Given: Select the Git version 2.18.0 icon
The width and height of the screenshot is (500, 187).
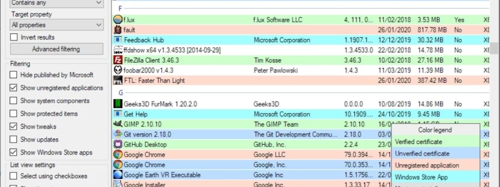Looking at the screenshot, I should 118,134.
